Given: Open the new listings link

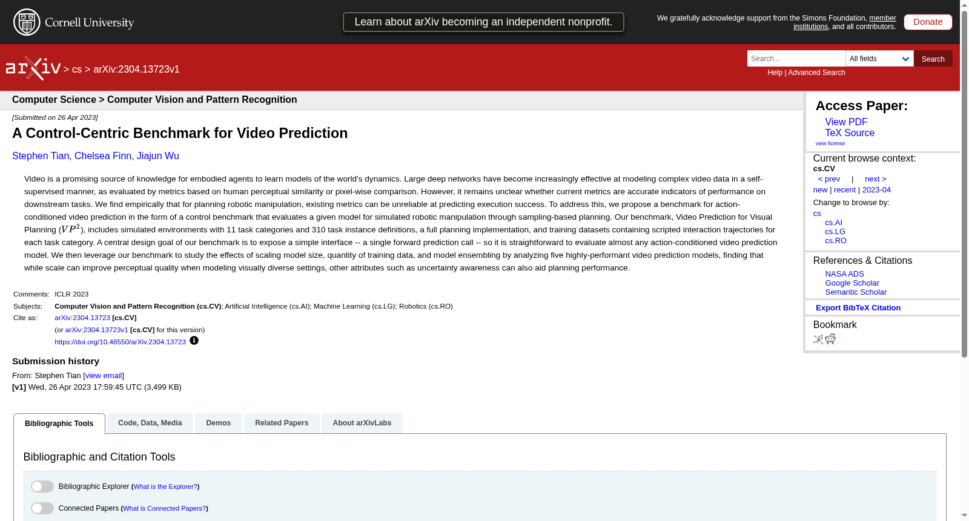Looking at the screenshot, I should [x=820, y=190].
